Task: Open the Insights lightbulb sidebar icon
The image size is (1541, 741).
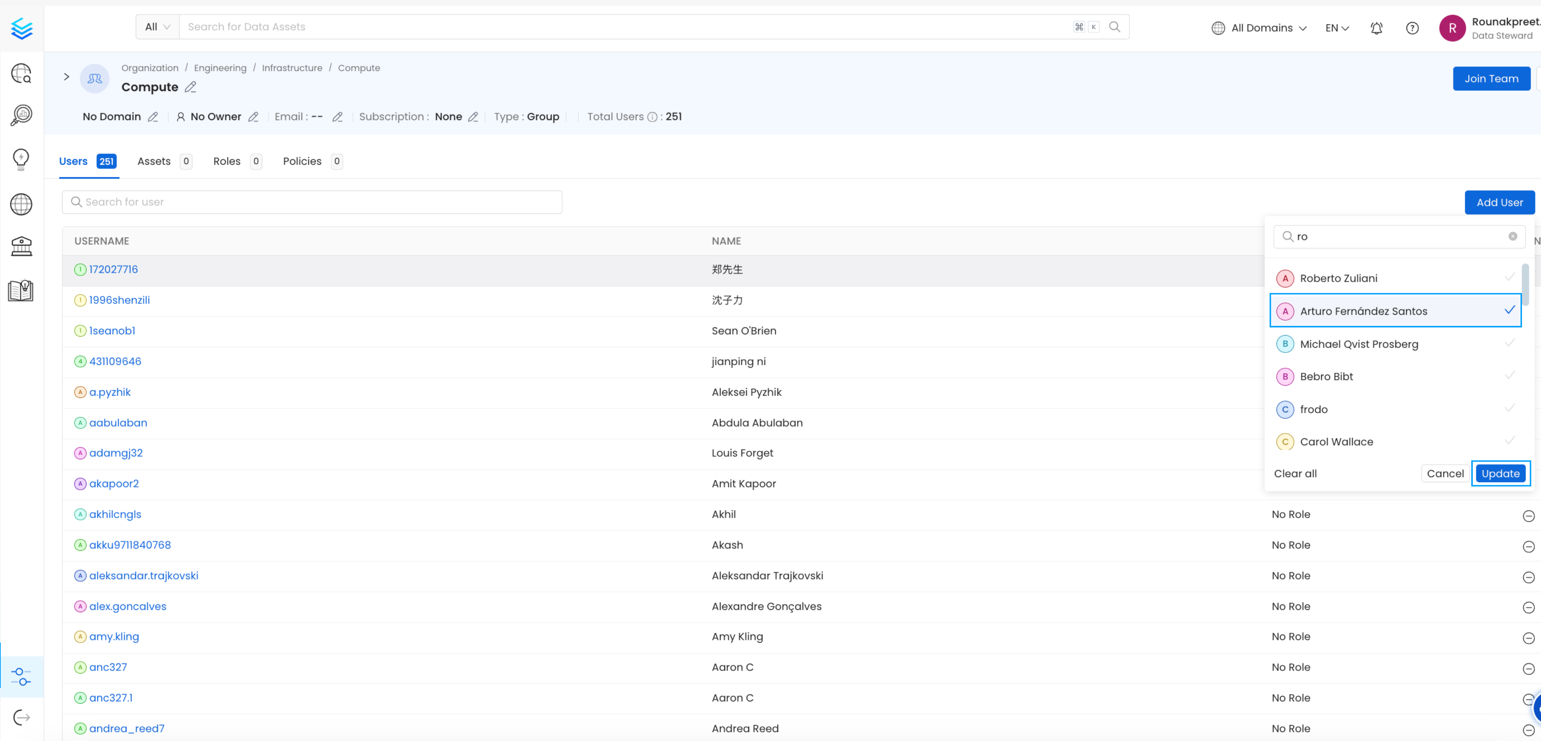Action: pyautogui.click(x=21, y=159)
